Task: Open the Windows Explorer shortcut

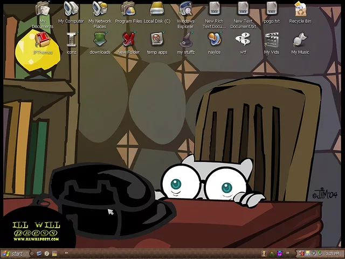Action: 185,9
